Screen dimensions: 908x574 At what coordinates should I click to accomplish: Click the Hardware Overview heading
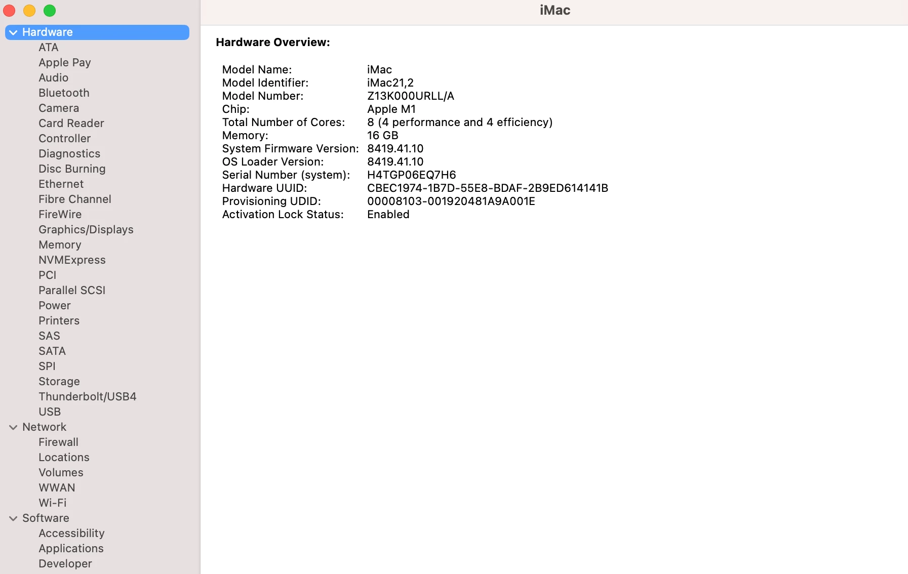pos(273,43)
